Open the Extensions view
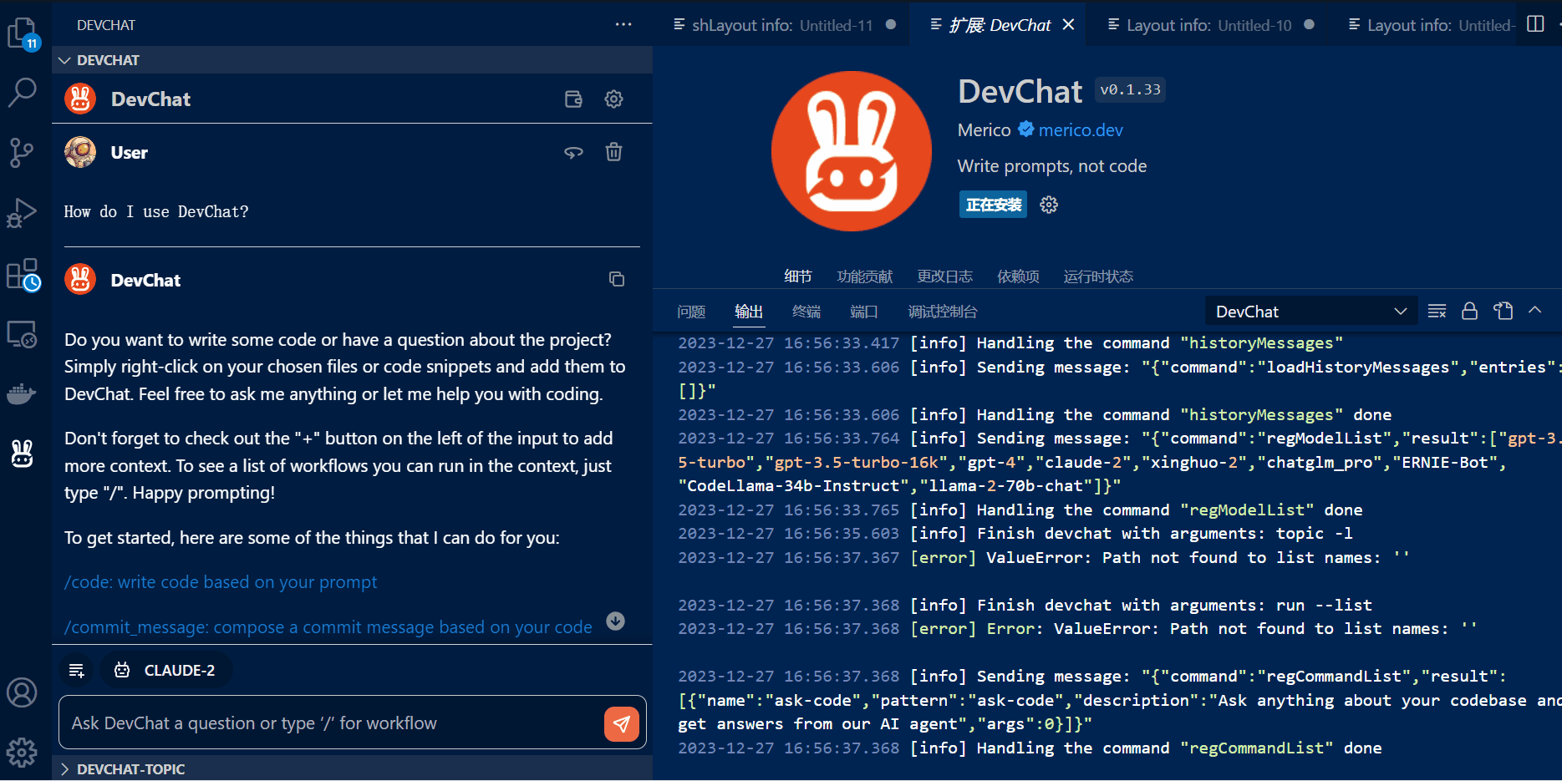 point(23,274)
